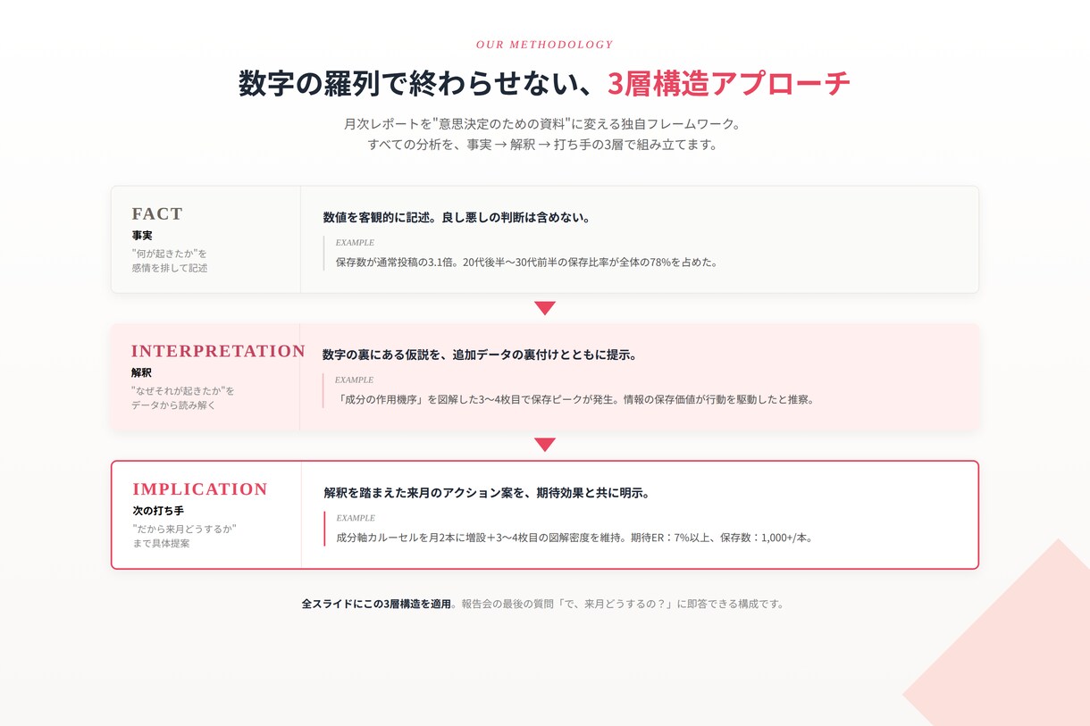
Task: Click the 保存数が通常投稿の3.1倍 example text
Action: click(x=527, y=263)
